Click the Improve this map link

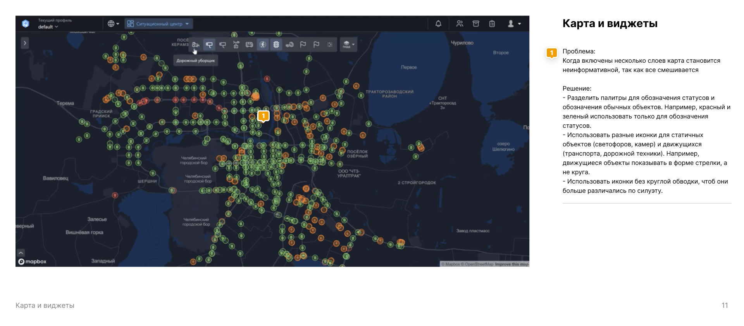point(511,264)
